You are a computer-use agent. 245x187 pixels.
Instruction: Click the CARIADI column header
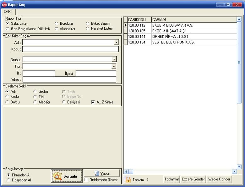pyautogui.click(x=194, y=20)
